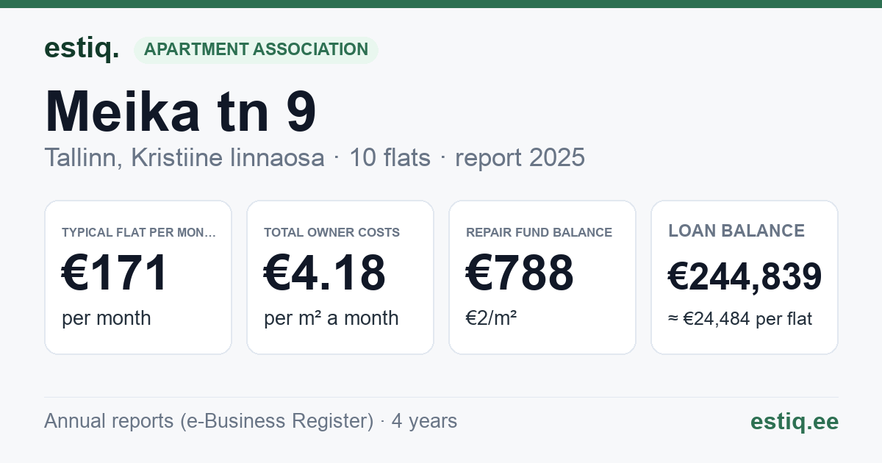
Task: Click the estiq. logo
Action: [82, 49]
